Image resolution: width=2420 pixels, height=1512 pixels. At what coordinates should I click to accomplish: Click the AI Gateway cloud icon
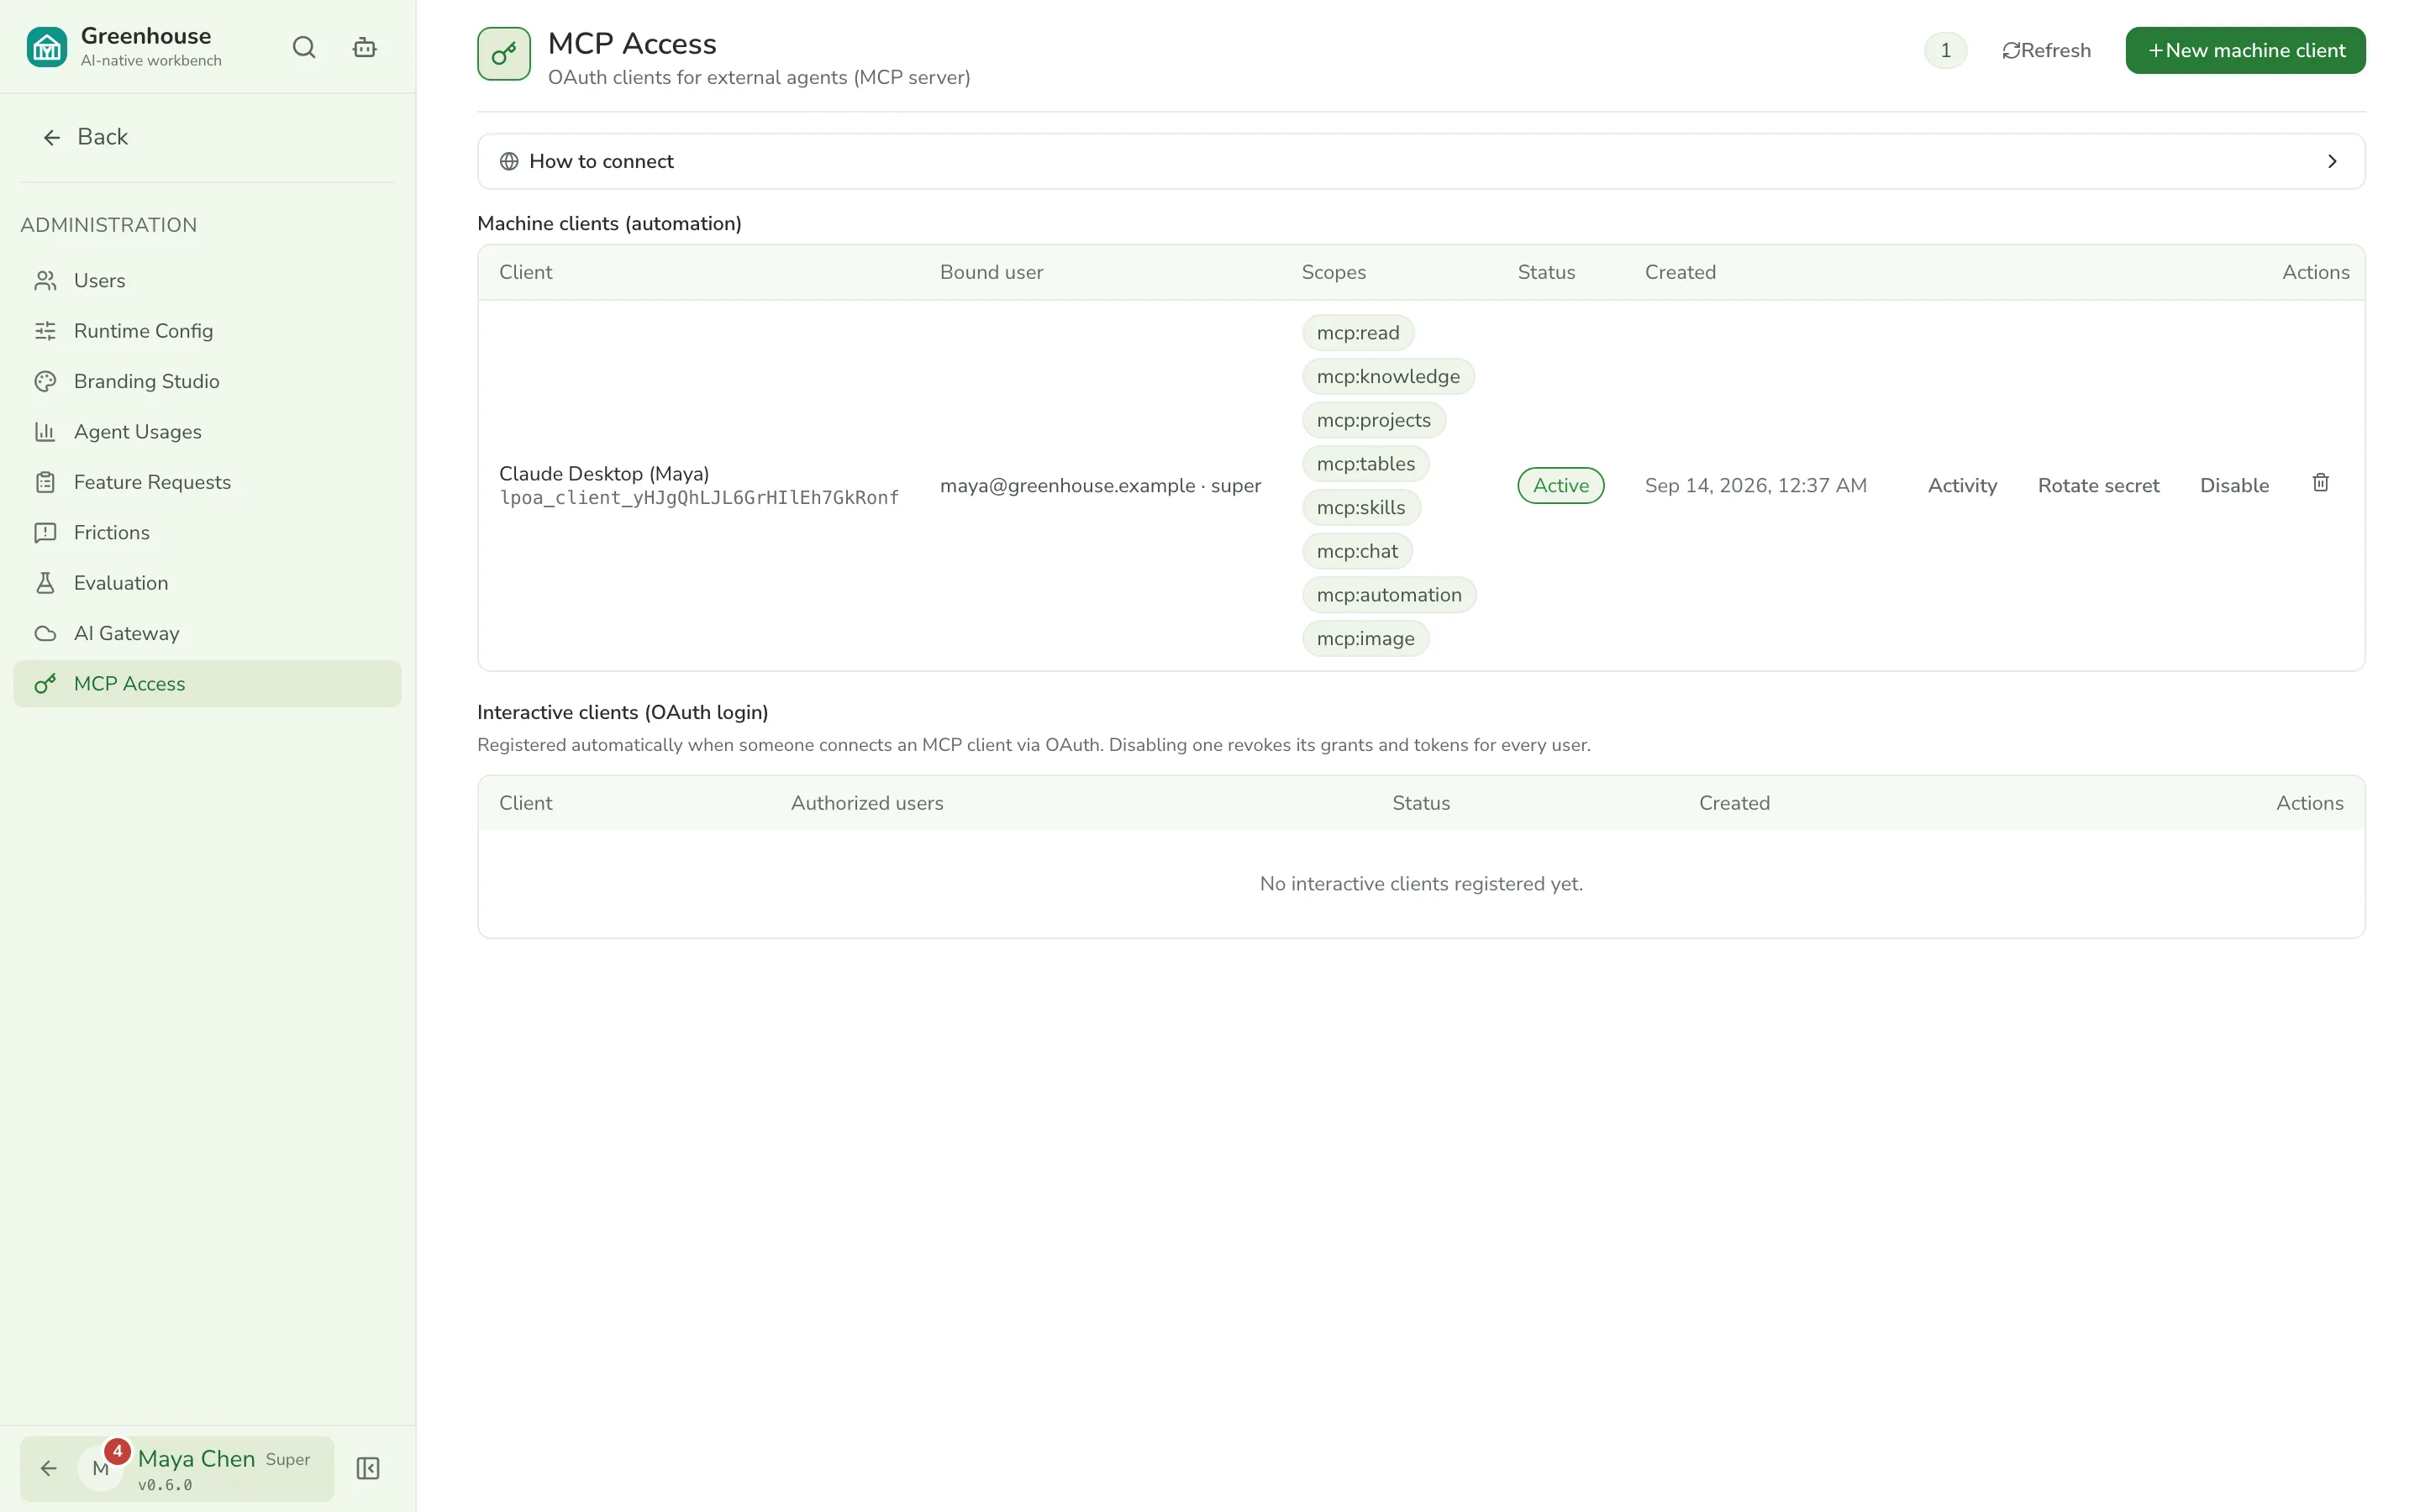coord(45,633)
